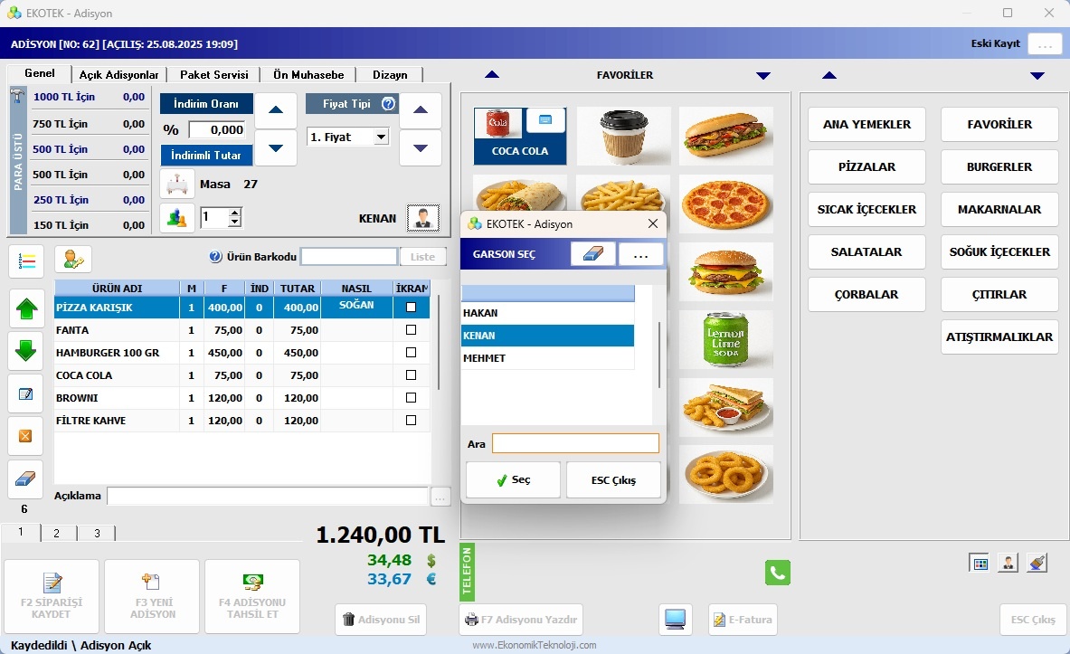Click the customer edit icon above product list

click(x=73, y=260)
